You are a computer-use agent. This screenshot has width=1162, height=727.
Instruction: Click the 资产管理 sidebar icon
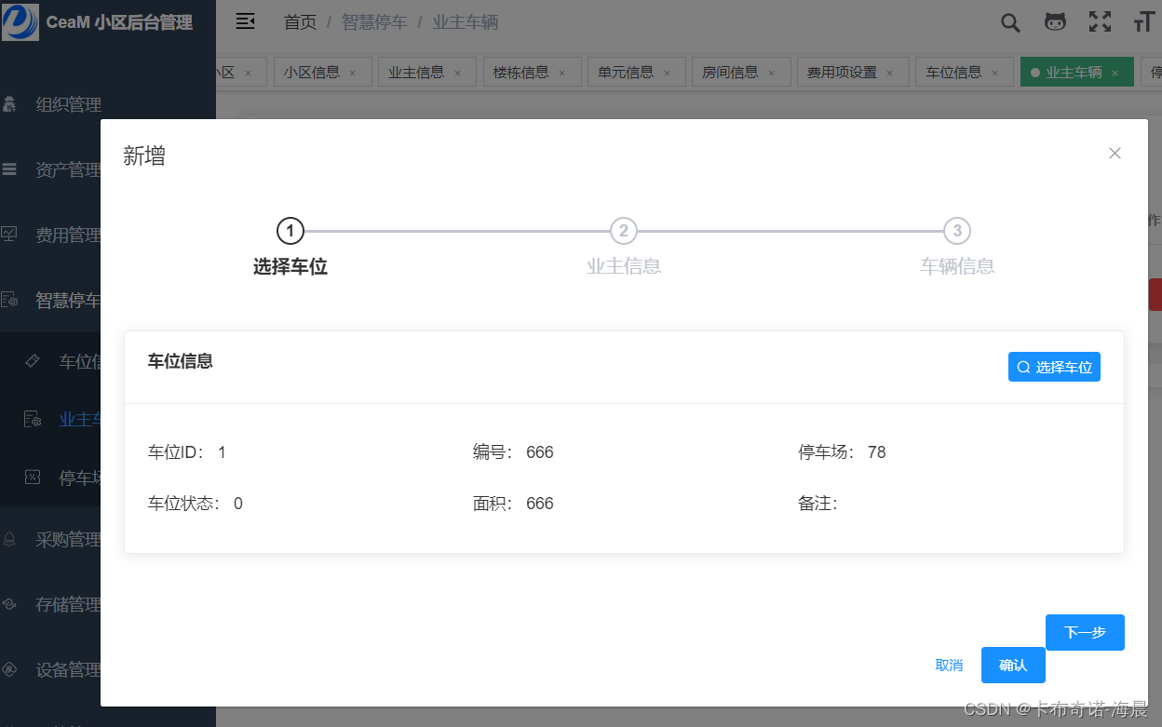click(x=10, y=169)
